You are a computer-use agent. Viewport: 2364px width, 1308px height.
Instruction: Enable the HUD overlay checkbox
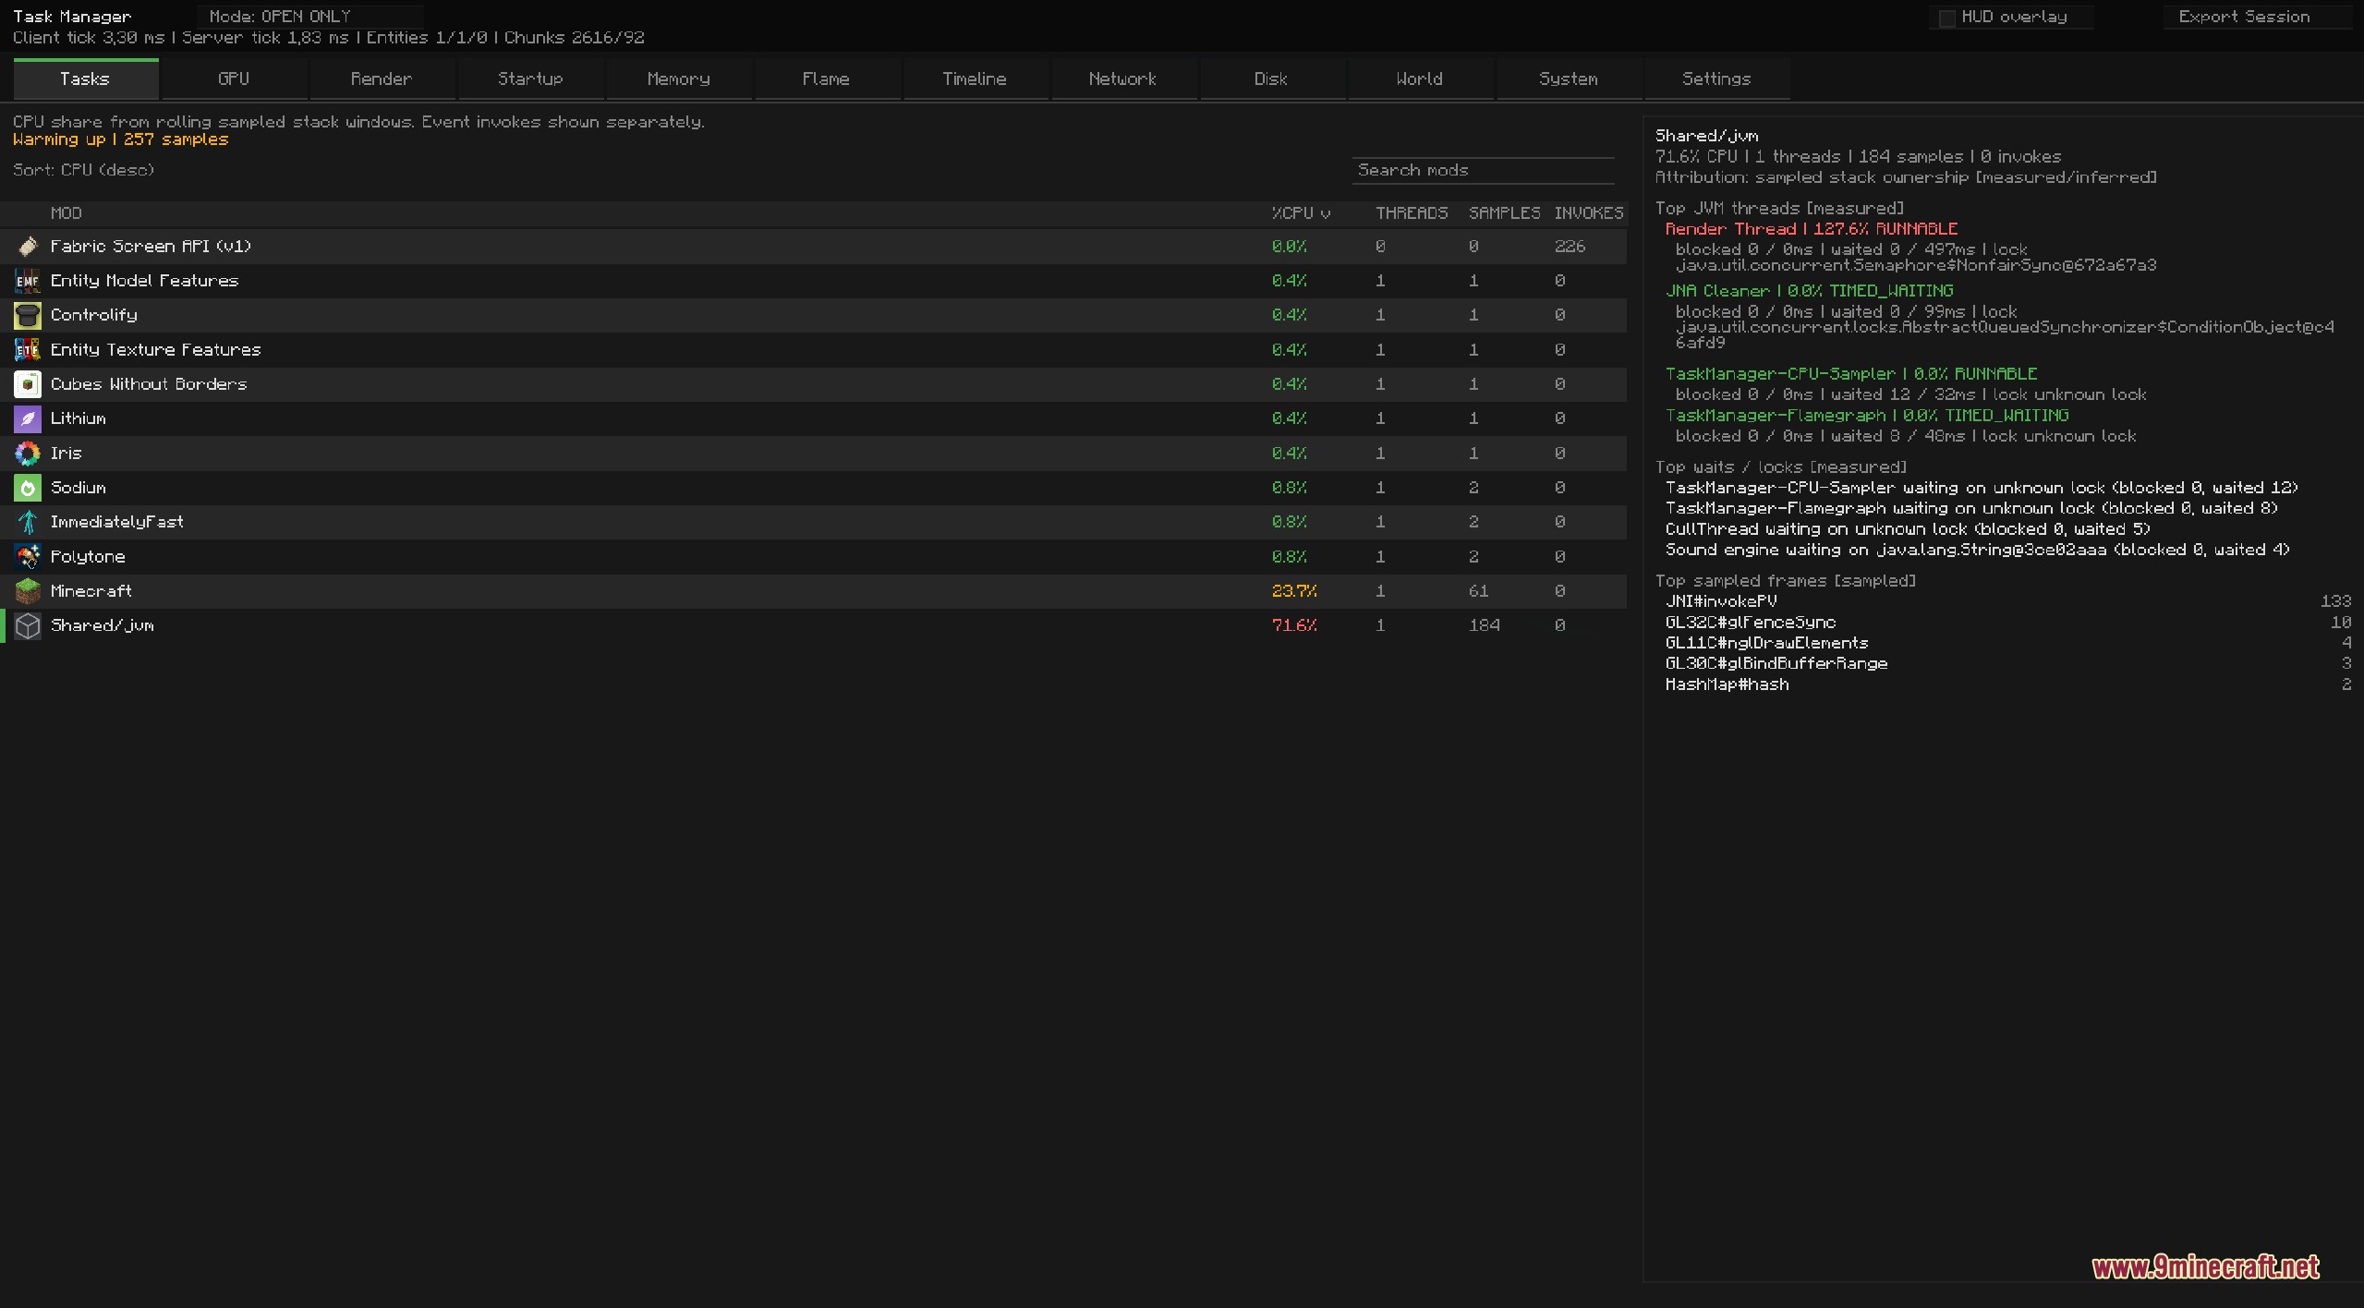pyautogui.click(x=1946, y=18)
